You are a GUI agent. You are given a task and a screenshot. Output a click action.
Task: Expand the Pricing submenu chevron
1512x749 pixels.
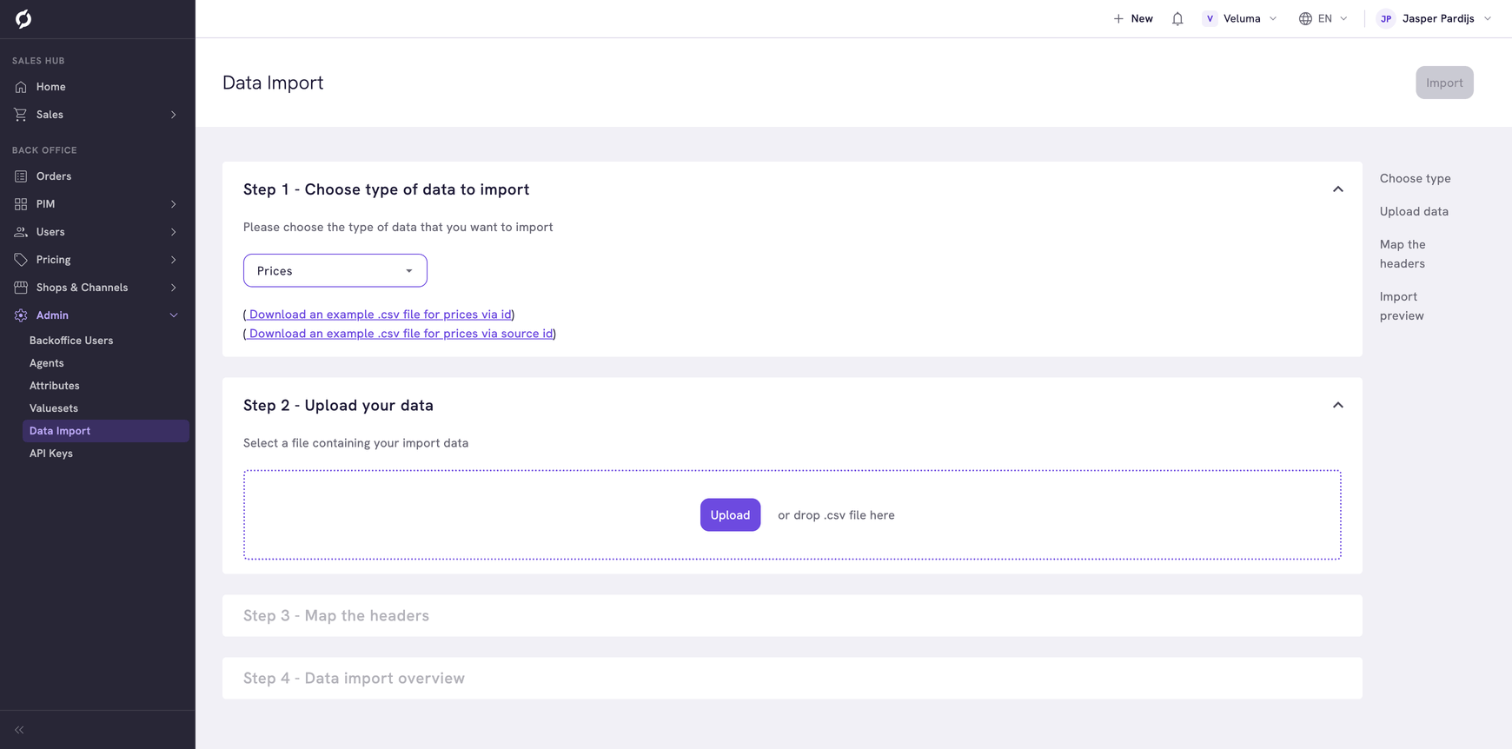pos(174,260)
